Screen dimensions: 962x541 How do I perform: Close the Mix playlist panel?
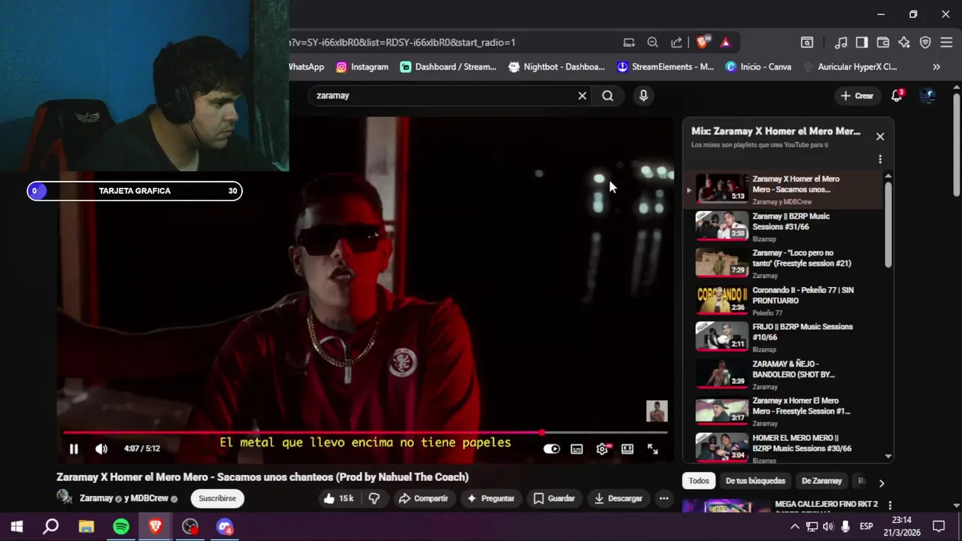[x=880, y=137]
